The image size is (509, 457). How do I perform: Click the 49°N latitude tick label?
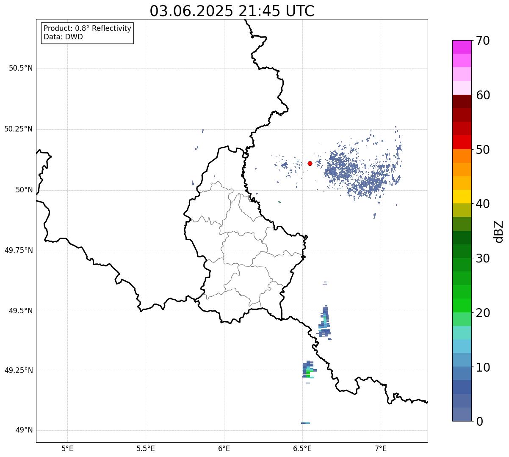pos(24,430)
